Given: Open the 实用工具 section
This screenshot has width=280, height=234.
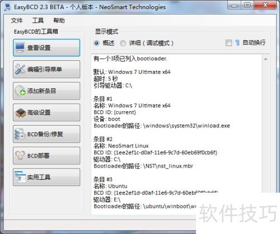Looking at the screenshot, I should 46,177.
